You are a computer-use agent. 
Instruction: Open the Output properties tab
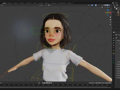click(x=113, y=40)
